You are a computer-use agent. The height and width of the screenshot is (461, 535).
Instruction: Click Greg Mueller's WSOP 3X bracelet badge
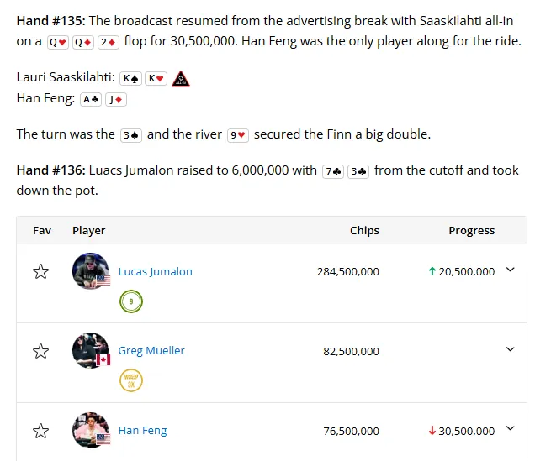131,380
